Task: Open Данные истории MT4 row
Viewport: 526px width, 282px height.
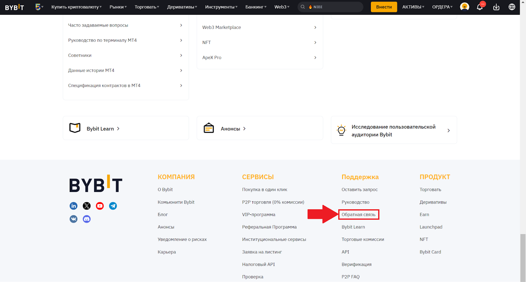Action: 126,71
